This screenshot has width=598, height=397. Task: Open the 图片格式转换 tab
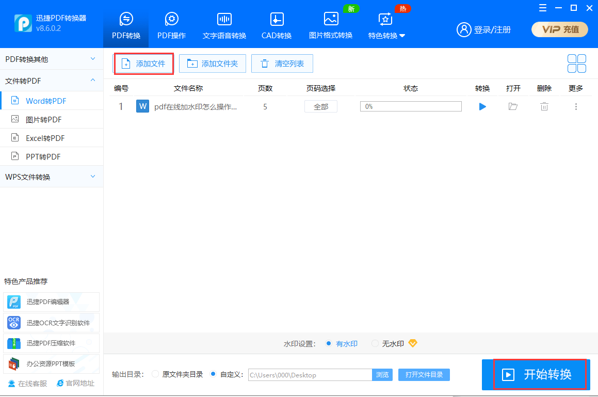331,26
